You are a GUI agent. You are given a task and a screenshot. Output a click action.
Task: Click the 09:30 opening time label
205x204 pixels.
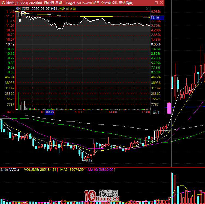click(x=11, y=112)
